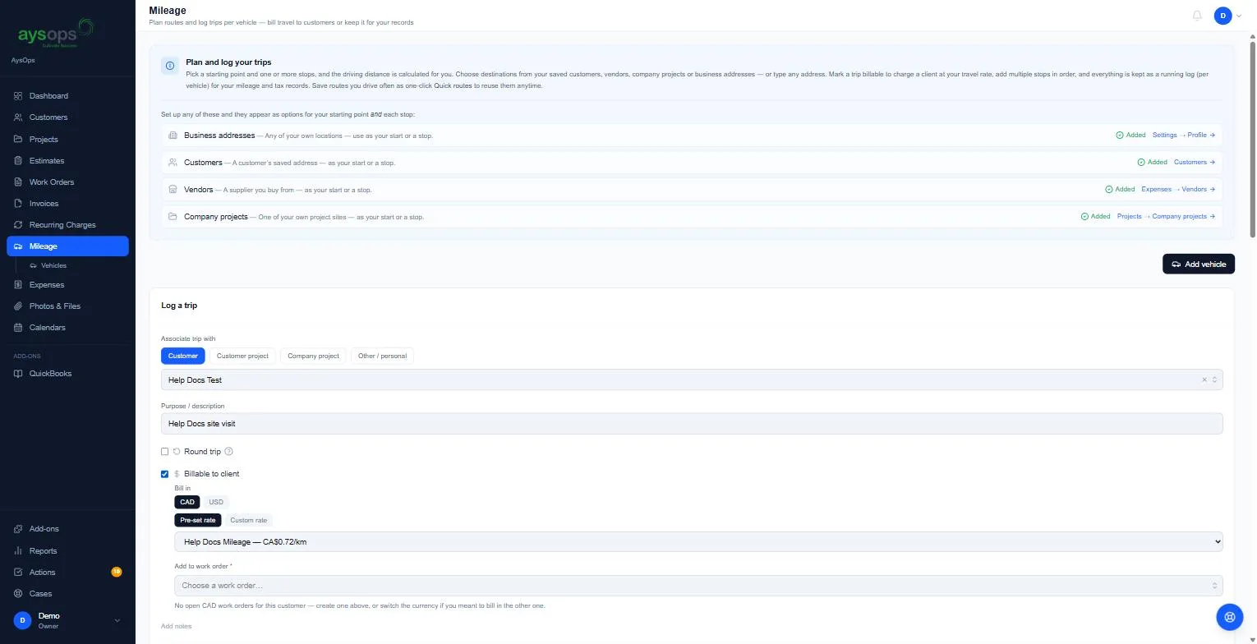Click the Added status for Customers row
This screenshot has width=1257, height=644.
point(1153,162)
